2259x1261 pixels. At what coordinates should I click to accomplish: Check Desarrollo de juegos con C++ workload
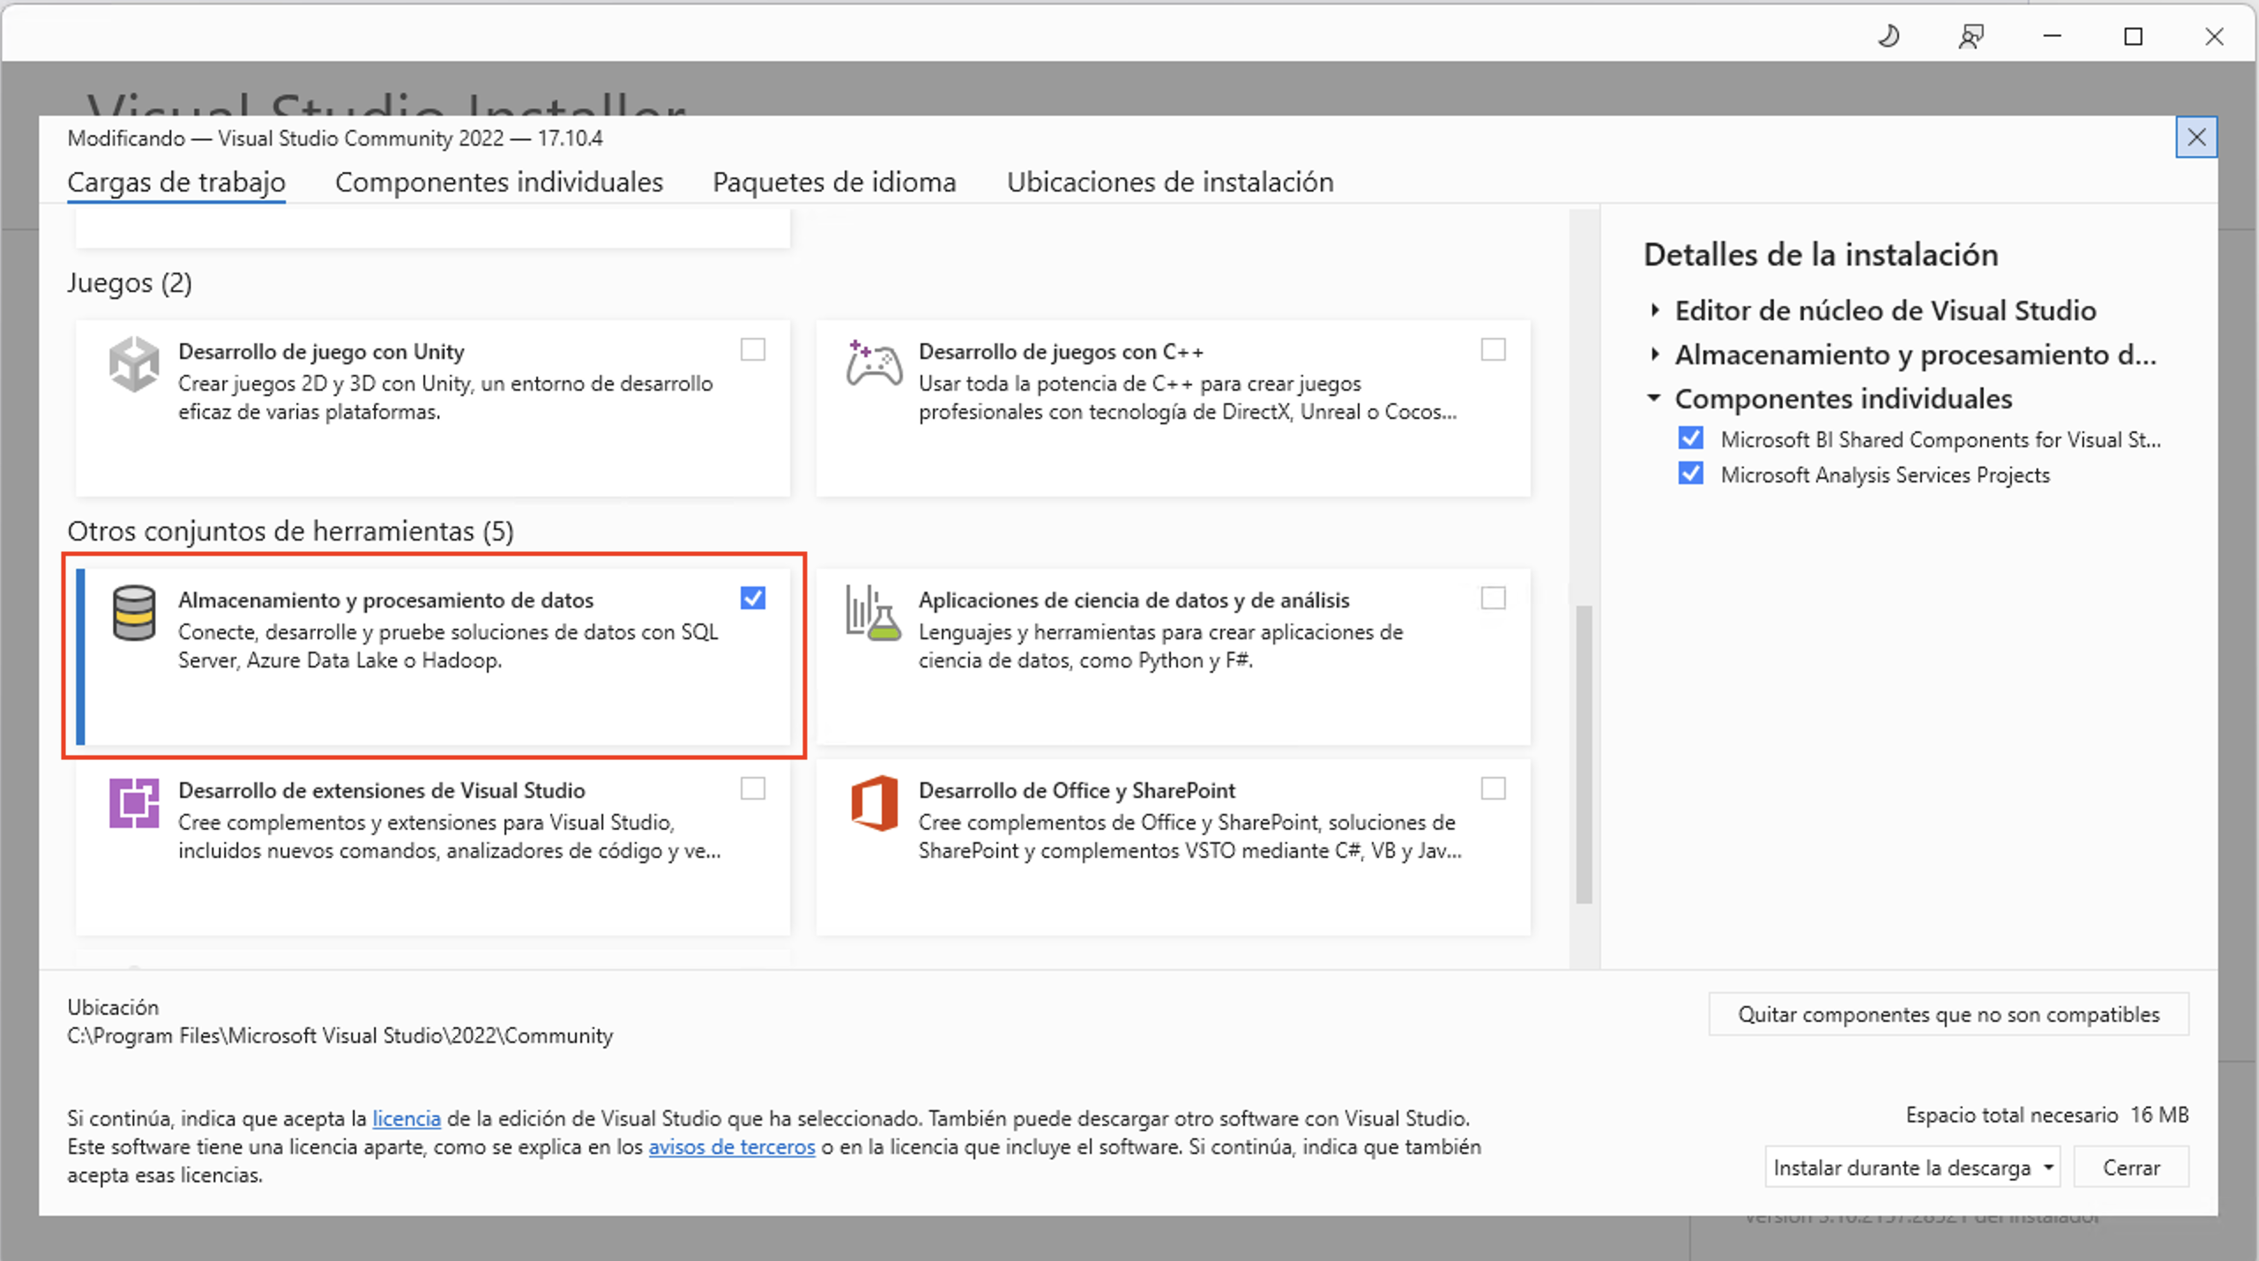pos(1493,350)
